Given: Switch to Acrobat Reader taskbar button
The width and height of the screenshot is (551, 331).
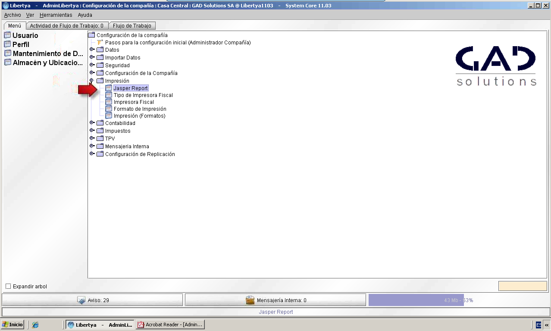Looking at the screenshot, I should tap(170, 325).
